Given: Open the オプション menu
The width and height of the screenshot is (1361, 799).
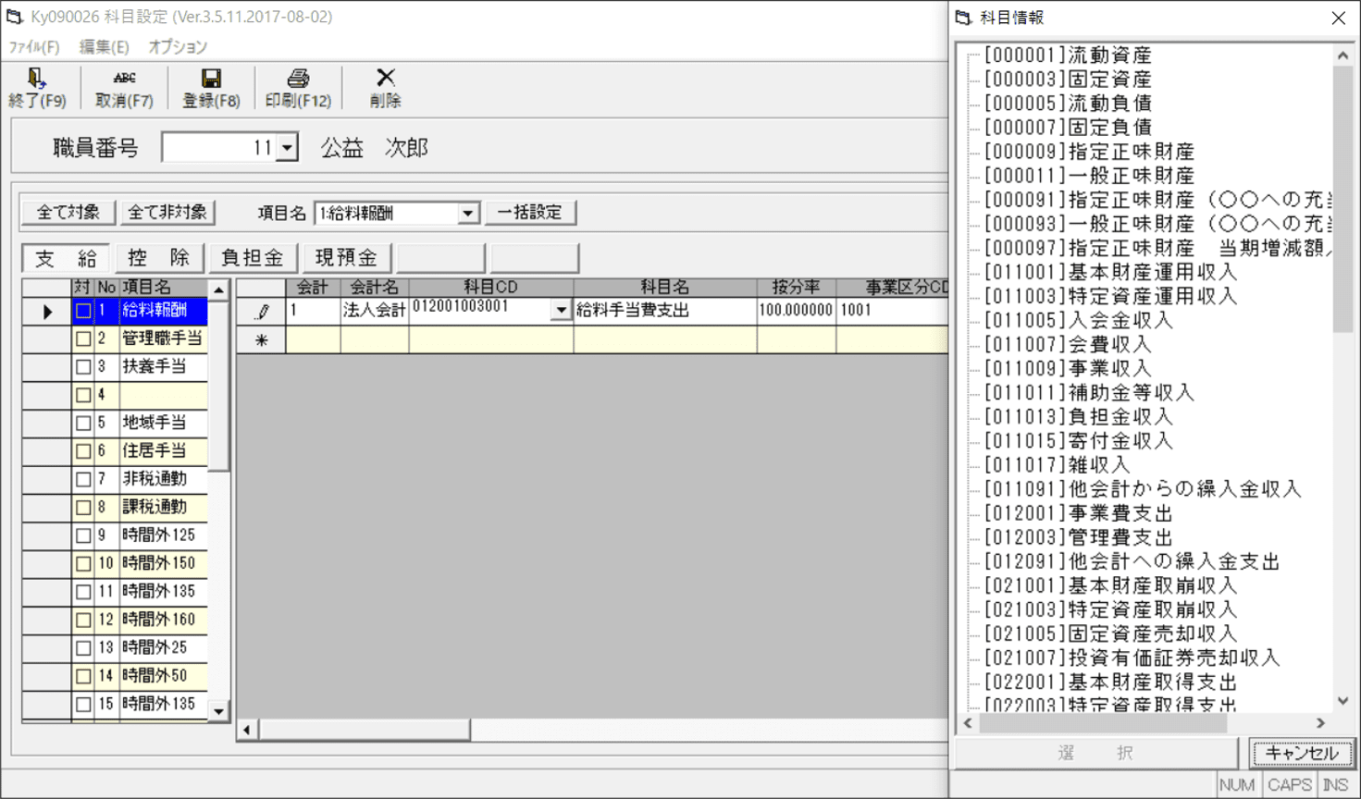Looking at the screenshot, I should [178, 47].
